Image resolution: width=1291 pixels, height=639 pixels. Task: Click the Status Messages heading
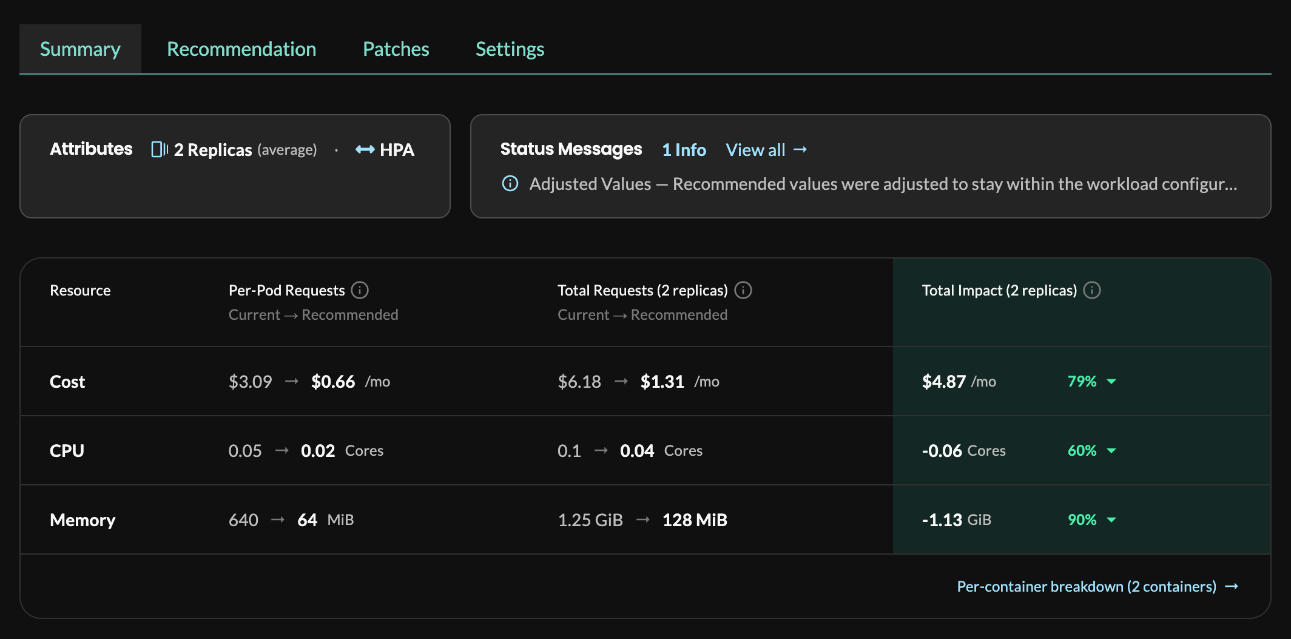tap(571, 149)
